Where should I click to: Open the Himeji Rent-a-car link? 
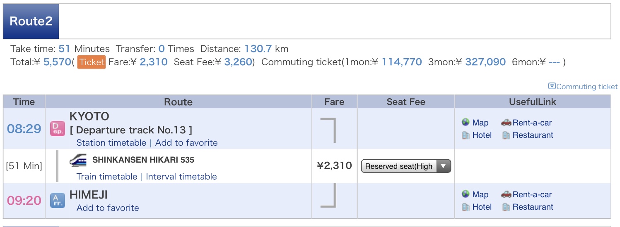[x=532, y=194]
